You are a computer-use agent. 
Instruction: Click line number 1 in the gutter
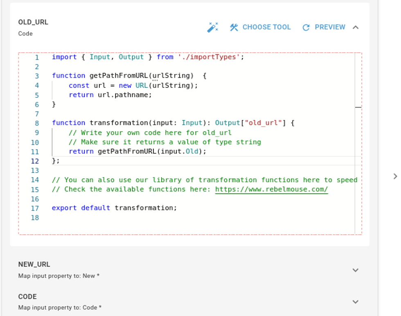[36, 57]
